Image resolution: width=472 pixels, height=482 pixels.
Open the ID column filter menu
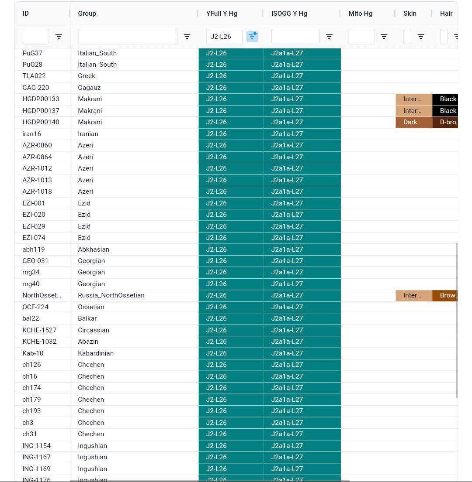[x=59, y=37]
